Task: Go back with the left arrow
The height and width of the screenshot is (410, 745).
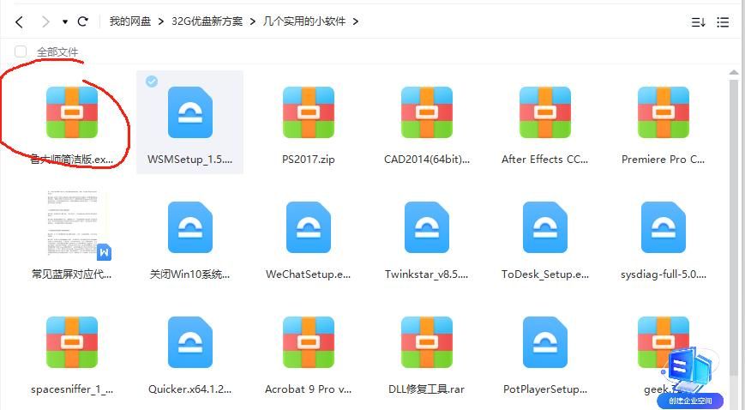Action: pos(19,21)
